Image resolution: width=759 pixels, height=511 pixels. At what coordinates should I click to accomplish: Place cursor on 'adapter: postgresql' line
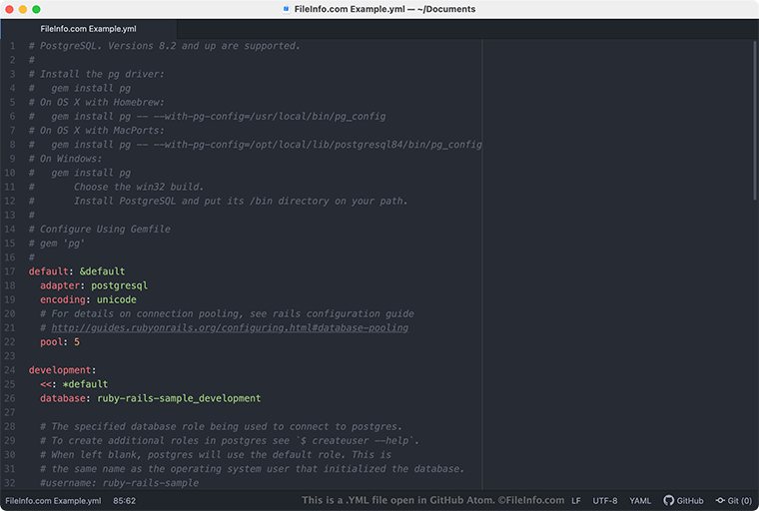(x=94, y=285)
